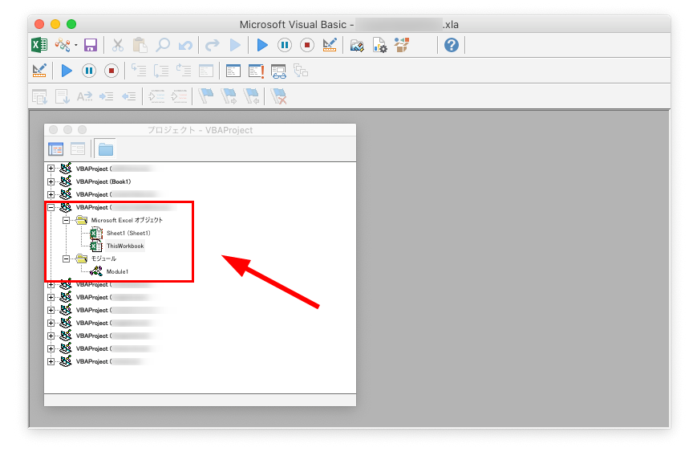Viewport: 697px width, 460px height.
Task: Click Reset stop icon in the Debug toolbar
Action: point(111,71)
